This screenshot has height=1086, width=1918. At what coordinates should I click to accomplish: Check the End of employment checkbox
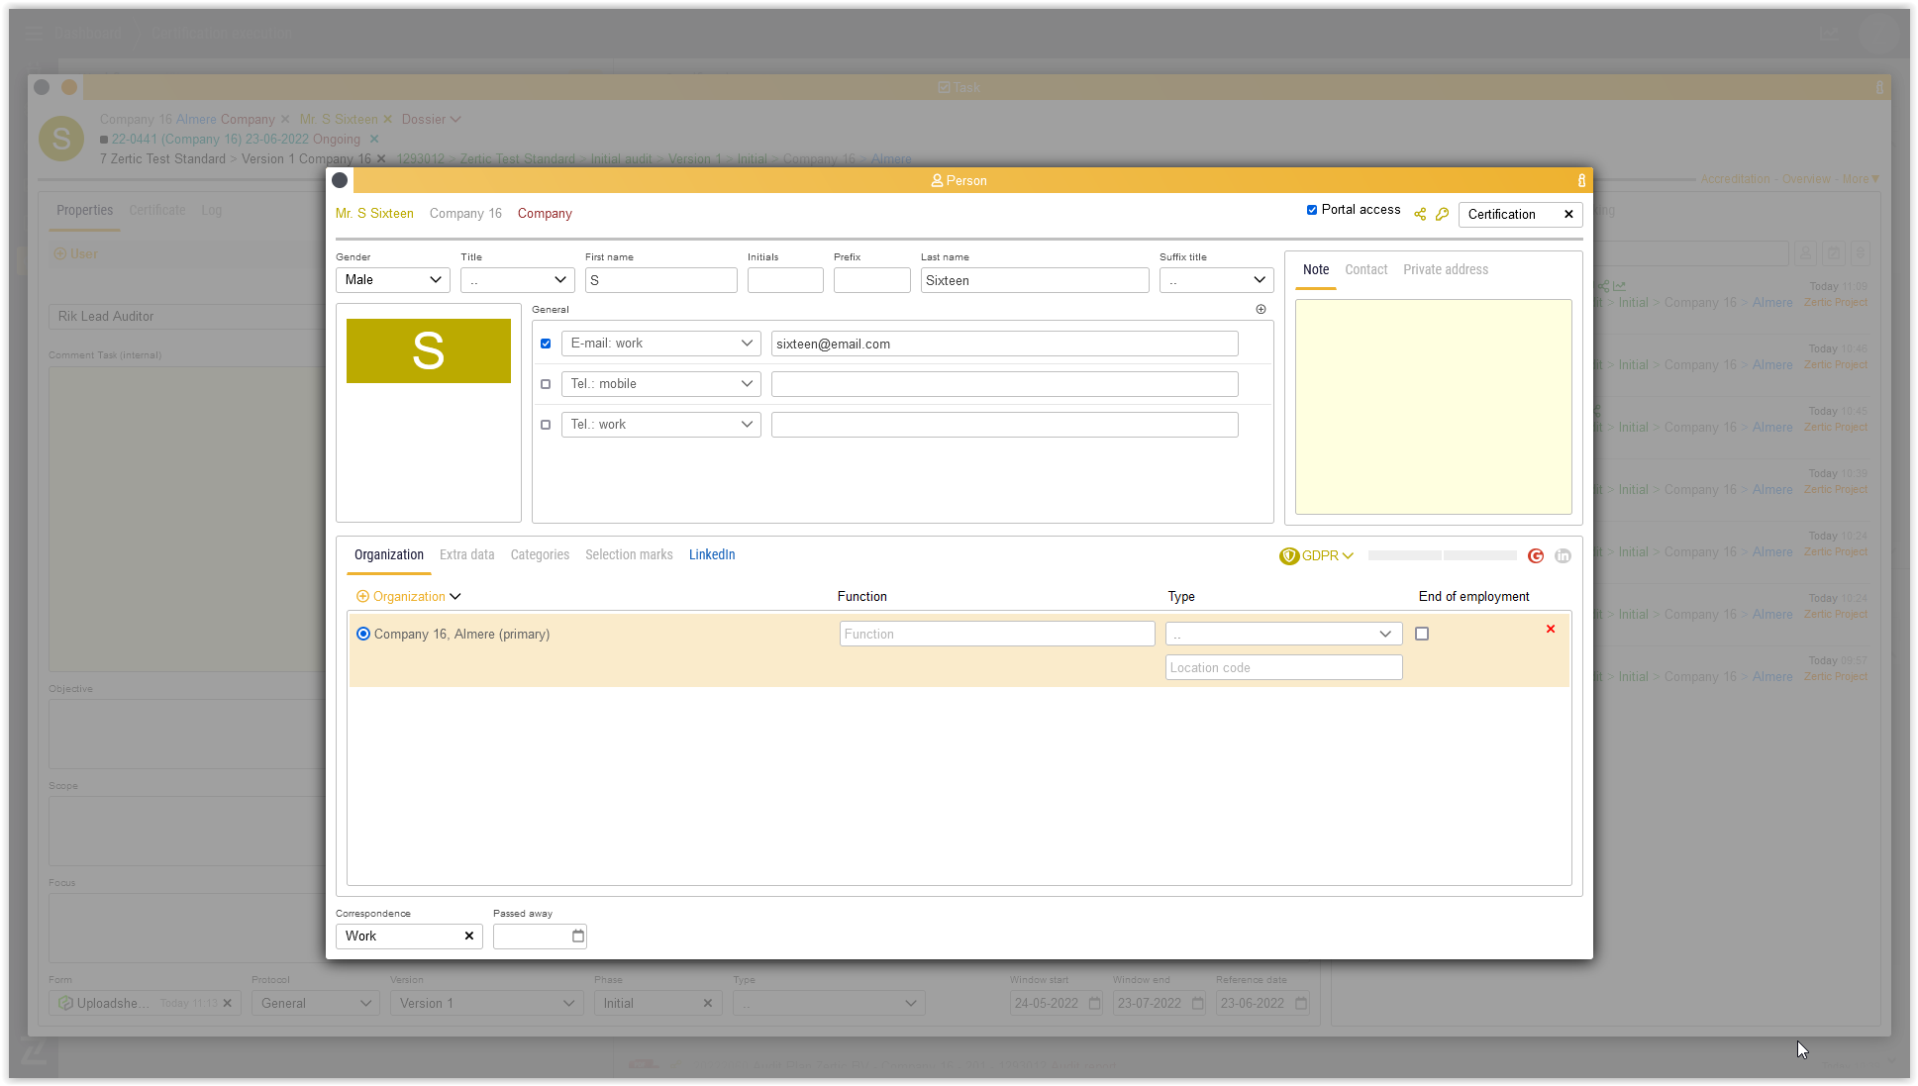1422,634
